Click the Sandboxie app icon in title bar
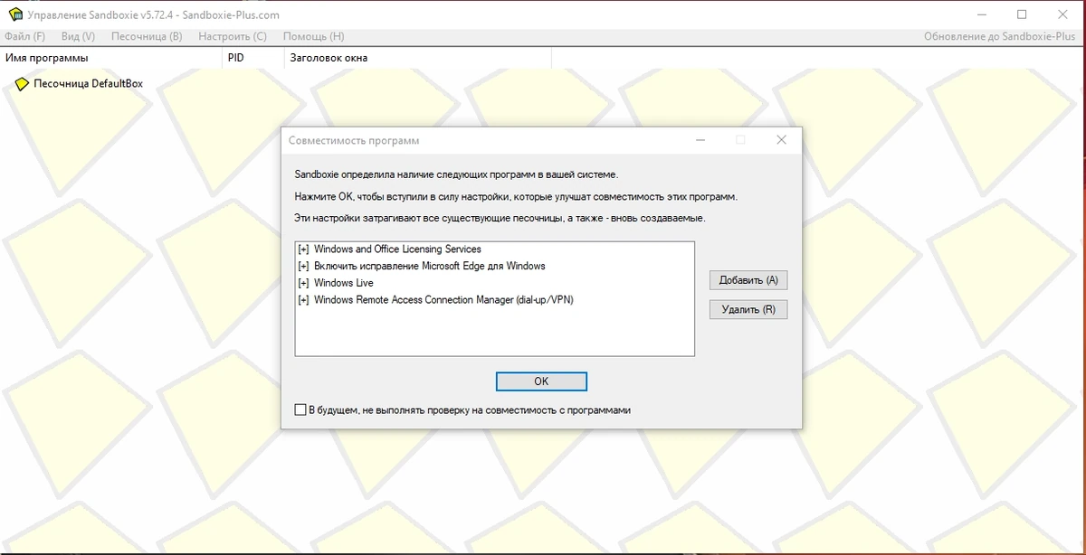The height and width of the screenshot is (555, 1086). point(15,14)
